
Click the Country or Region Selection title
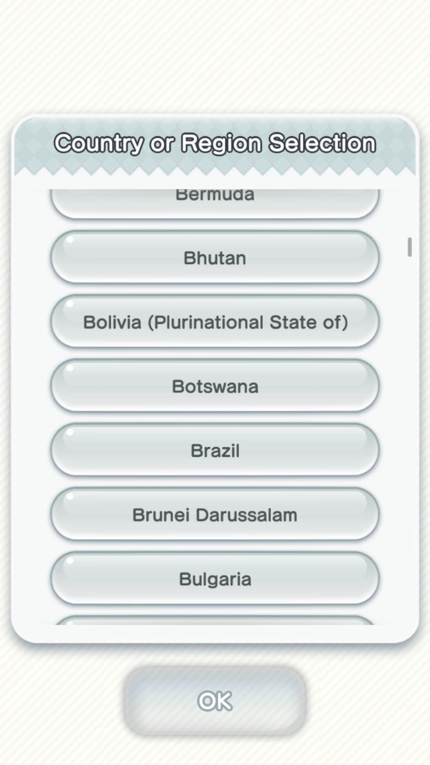(215, 143)
